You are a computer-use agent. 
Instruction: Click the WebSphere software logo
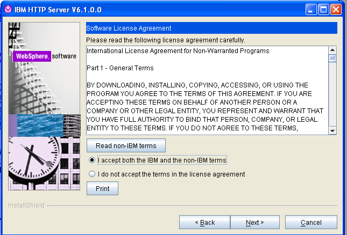(x=45, y=56)
